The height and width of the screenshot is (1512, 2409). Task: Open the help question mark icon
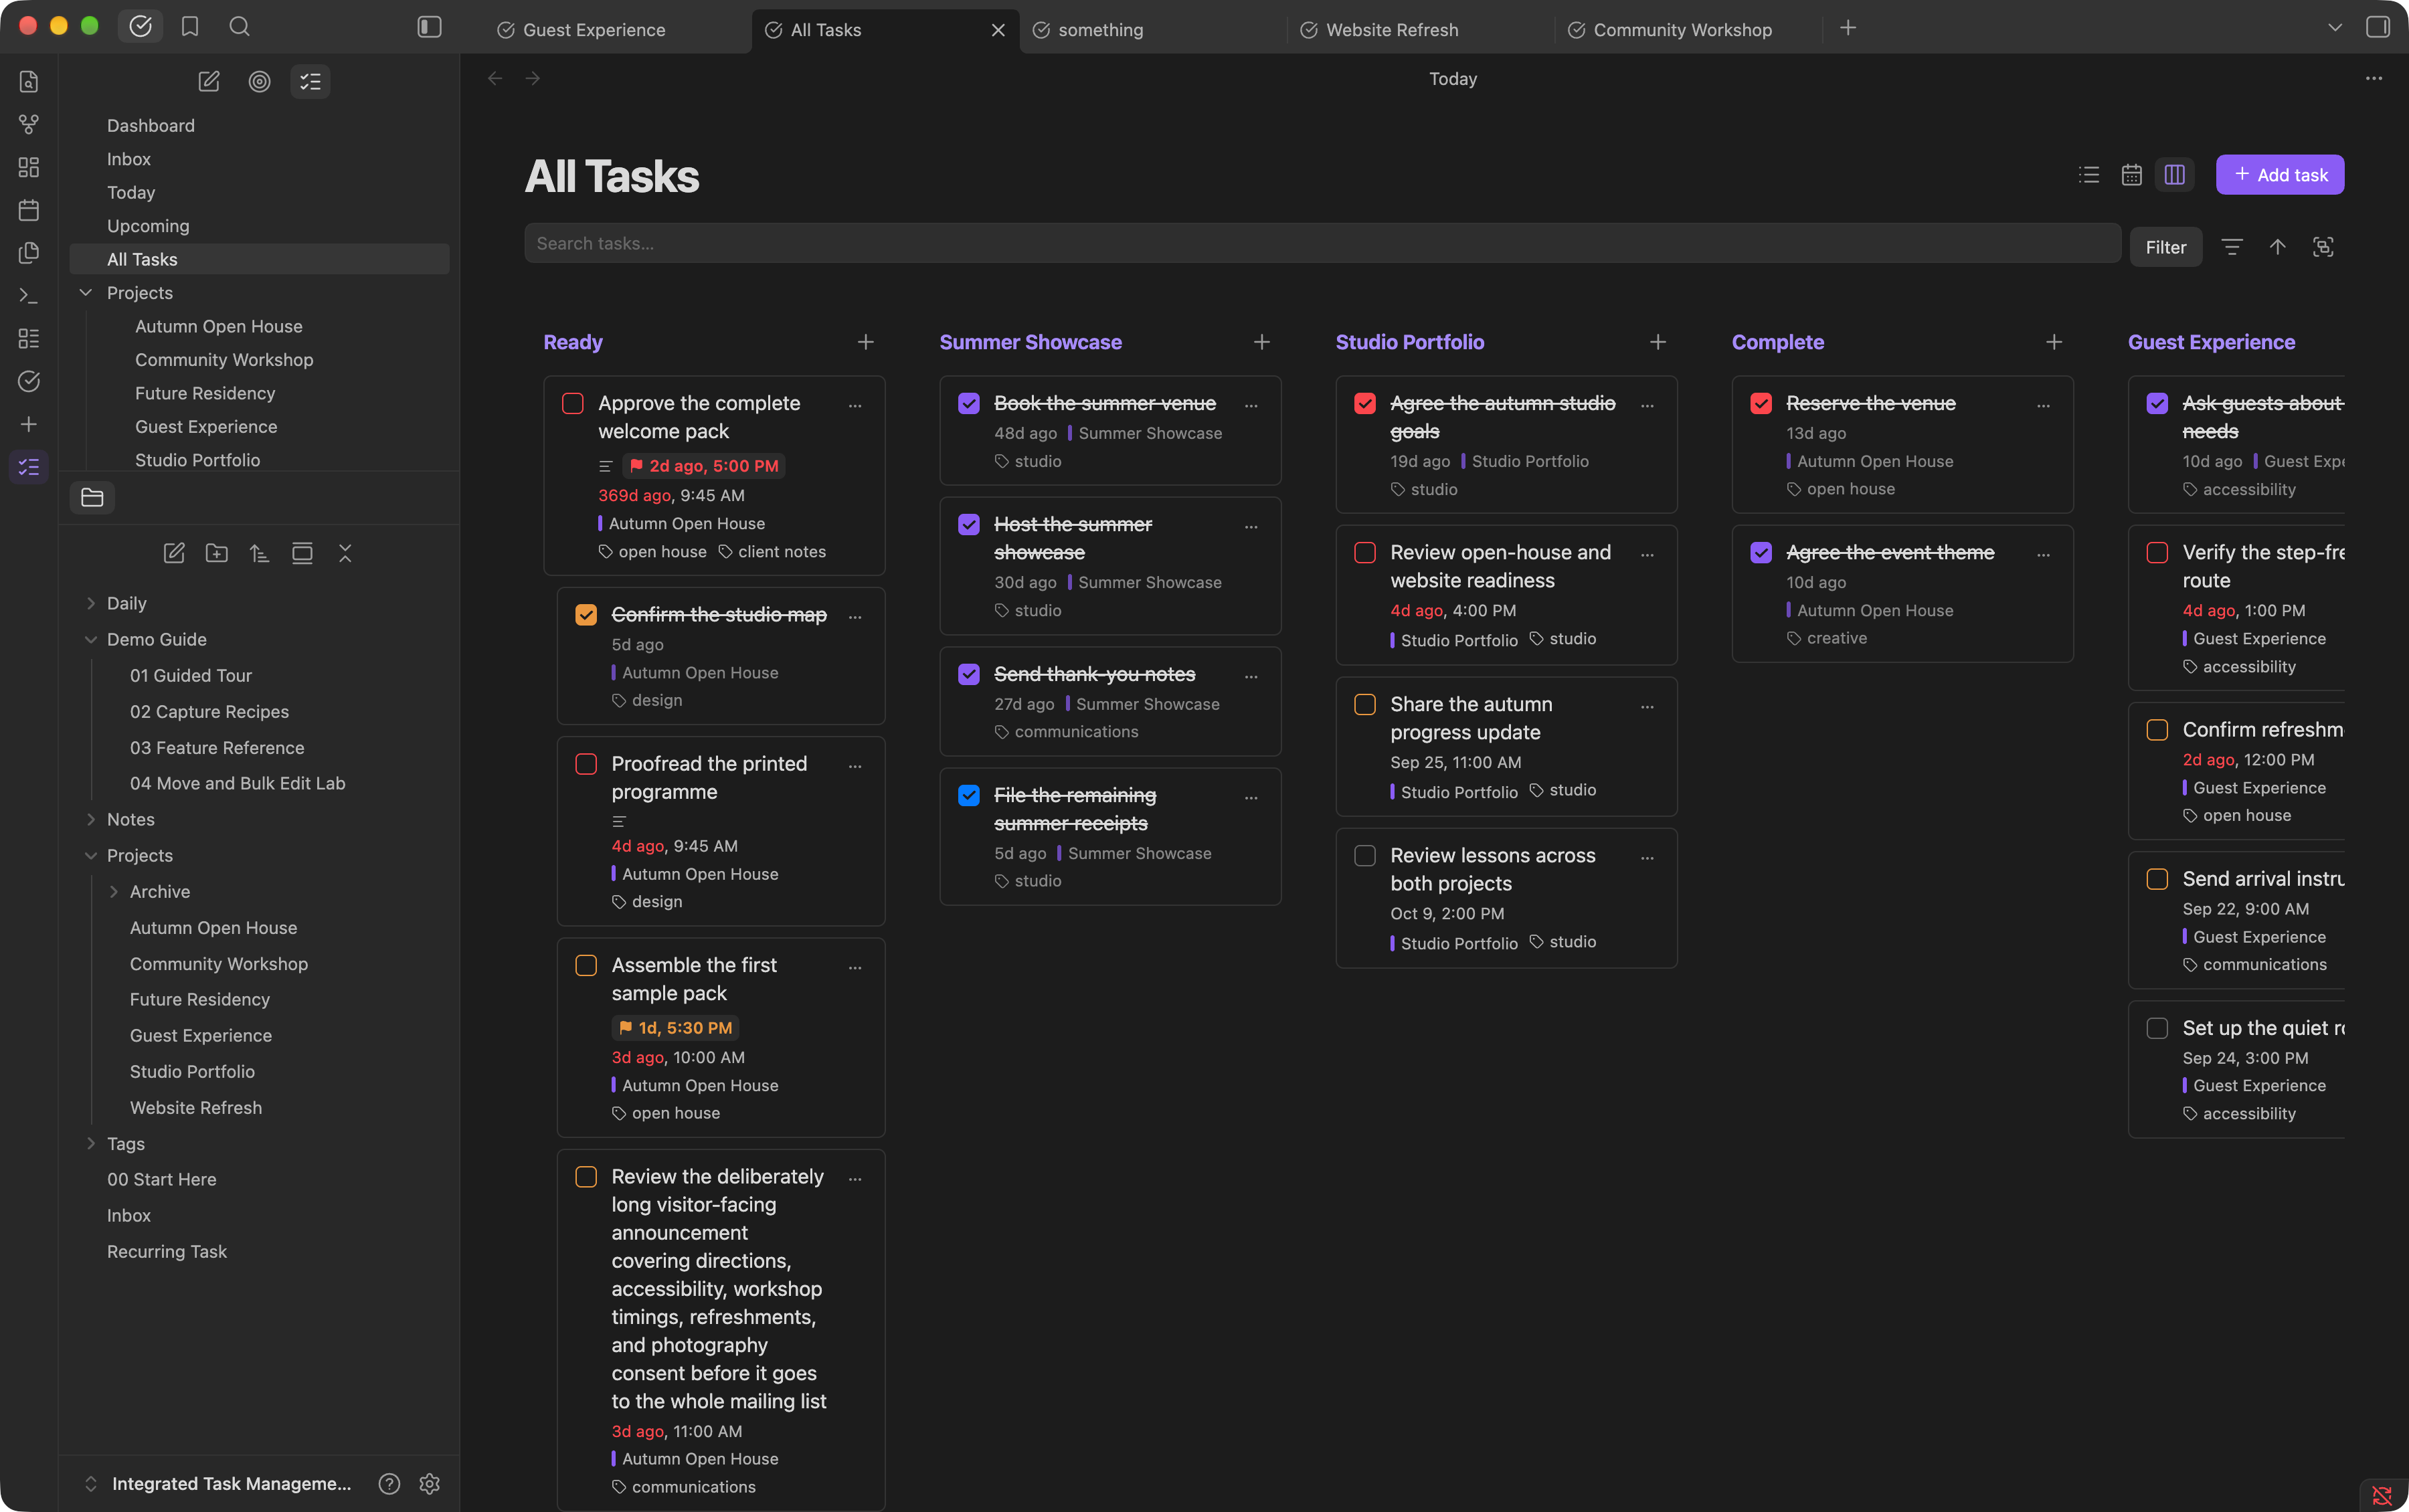click(389, 1483)
